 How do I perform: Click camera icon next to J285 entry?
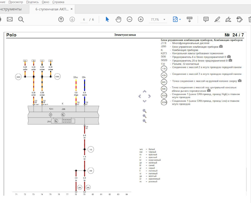(x=221, y=47)
